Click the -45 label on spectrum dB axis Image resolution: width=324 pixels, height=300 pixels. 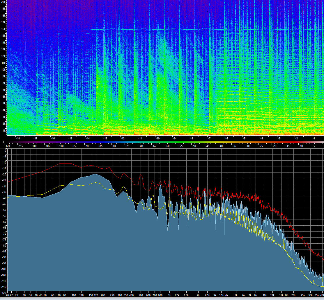coord(5,204)
